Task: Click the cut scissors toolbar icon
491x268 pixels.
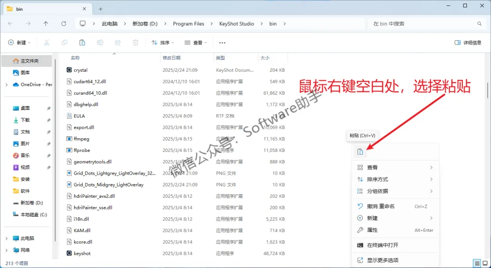Action: (47, 43)
